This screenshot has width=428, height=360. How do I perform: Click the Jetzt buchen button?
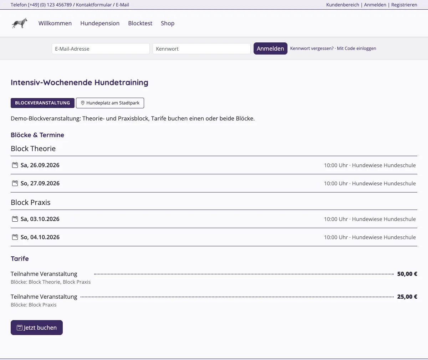37,328
